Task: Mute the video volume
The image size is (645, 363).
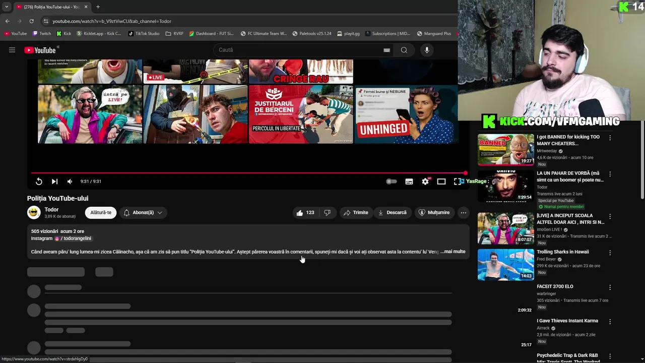Action: click(70, 181)
